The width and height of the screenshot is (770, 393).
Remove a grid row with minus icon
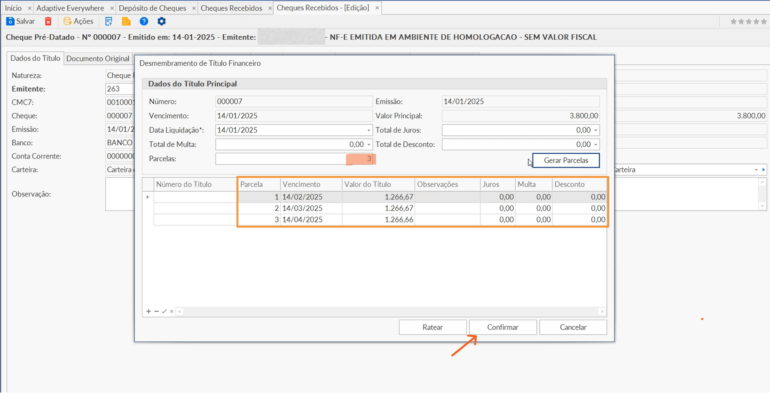(x=157, y=311)
